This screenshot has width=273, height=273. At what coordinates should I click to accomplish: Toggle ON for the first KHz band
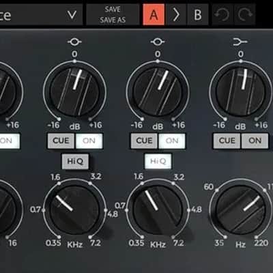pyautogui.click(x=89, y=141)
